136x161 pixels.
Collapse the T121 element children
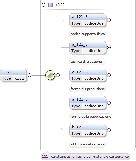(x=29, y=75)
